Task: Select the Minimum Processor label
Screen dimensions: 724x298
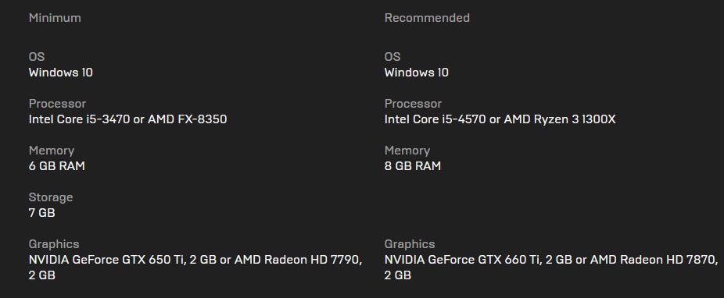Action: point(57,104)
